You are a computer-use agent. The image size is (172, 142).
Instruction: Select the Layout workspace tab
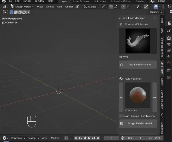coord(64,1)
